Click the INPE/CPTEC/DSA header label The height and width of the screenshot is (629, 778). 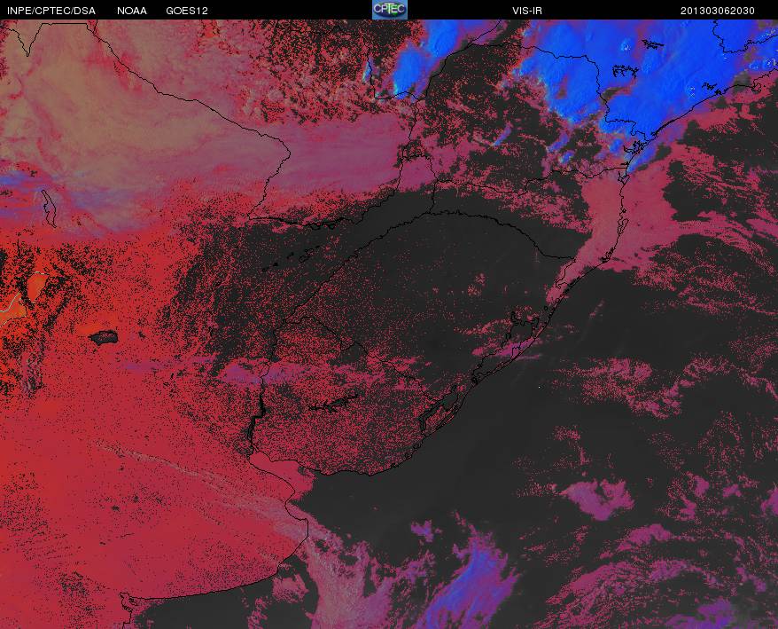click(x=51, y=11)
